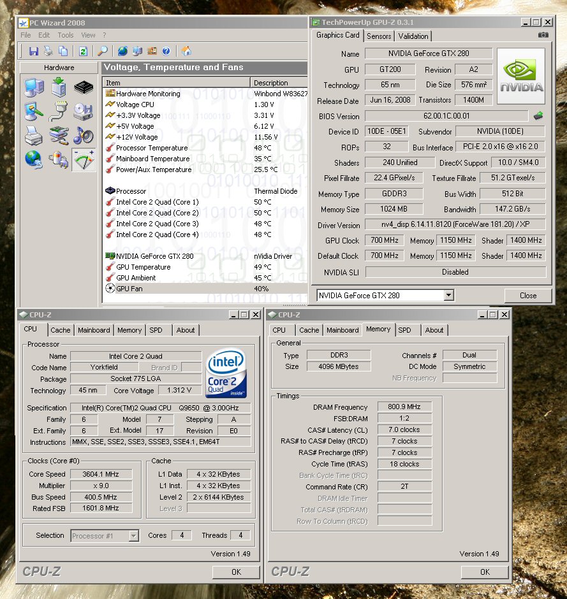Click the BIOS save chip icon in GPU-Z
Viewport: 567px width, 599px height.
click(539, 116)
